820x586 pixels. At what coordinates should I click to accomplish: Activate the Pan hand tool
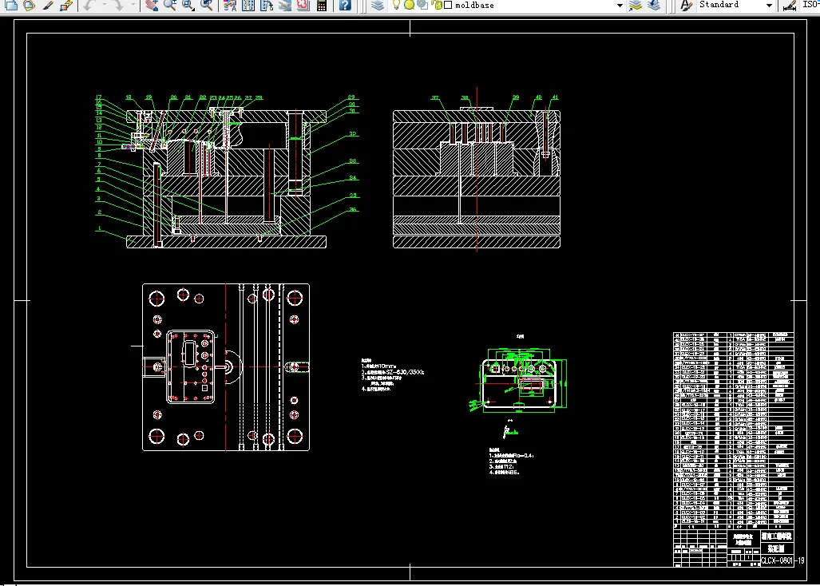(x=152, y=5)
